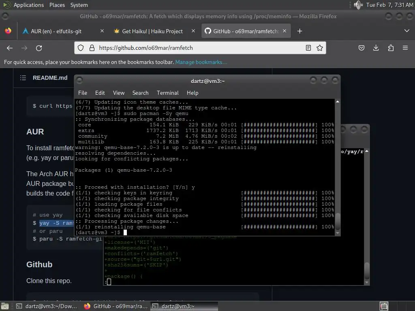Image resolution: width=415 pixels, height=311 pixels.
Task: Open a new tab with plus button
Action: (299, 31)
